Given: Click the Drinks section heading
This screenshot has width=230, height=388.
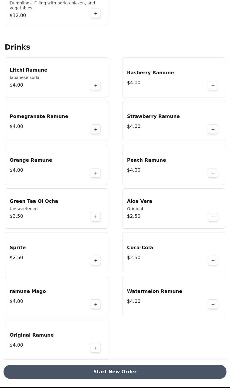Looking at the screenshot, I should coord(17,47).
